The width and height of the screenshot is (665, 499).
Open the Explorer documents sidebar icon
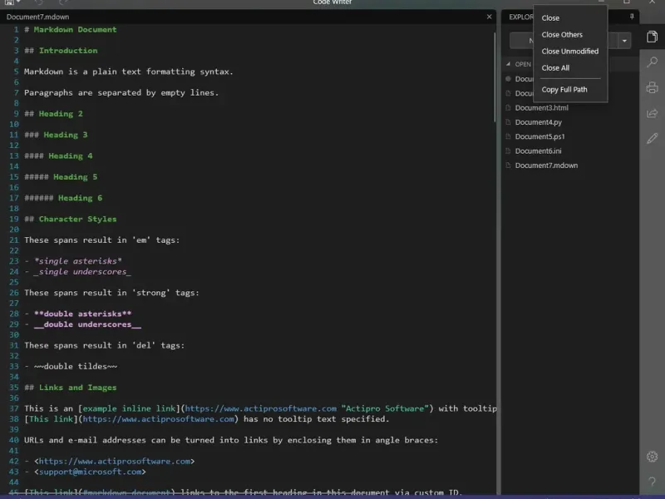pos(652,36)
